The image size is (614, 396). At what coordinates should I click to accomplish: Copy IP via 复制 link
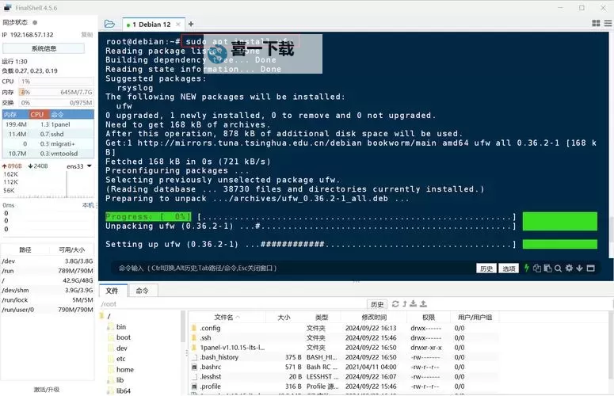pos(87,35)
